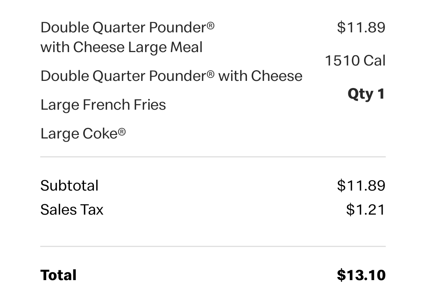Click the divider line above Total

[213, 247]
